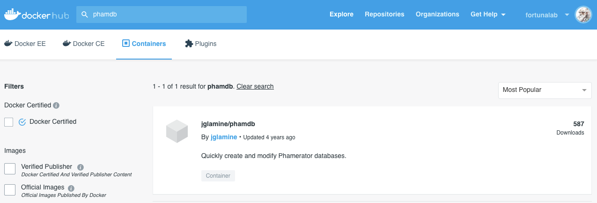Click the Clear search link
Viewport: 597px width, 203px height.
(255, 86)
